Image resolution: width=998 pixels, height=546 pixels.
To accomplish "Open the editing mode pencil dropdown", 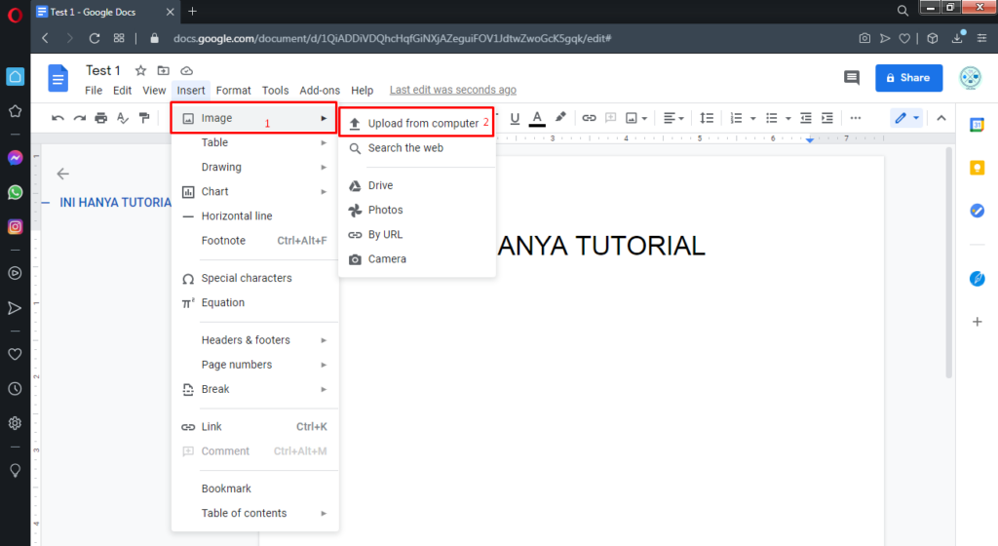I will point(906,118).
